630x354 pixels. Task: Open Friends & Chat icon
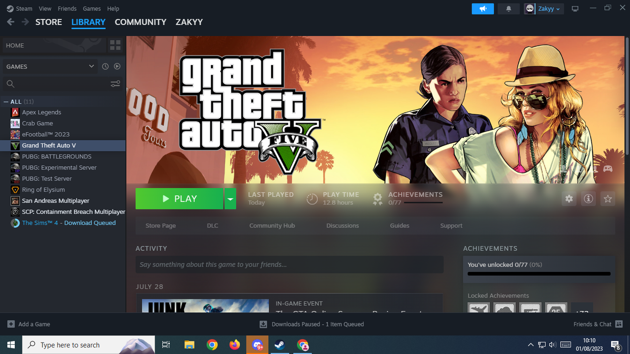click(619, 324)
